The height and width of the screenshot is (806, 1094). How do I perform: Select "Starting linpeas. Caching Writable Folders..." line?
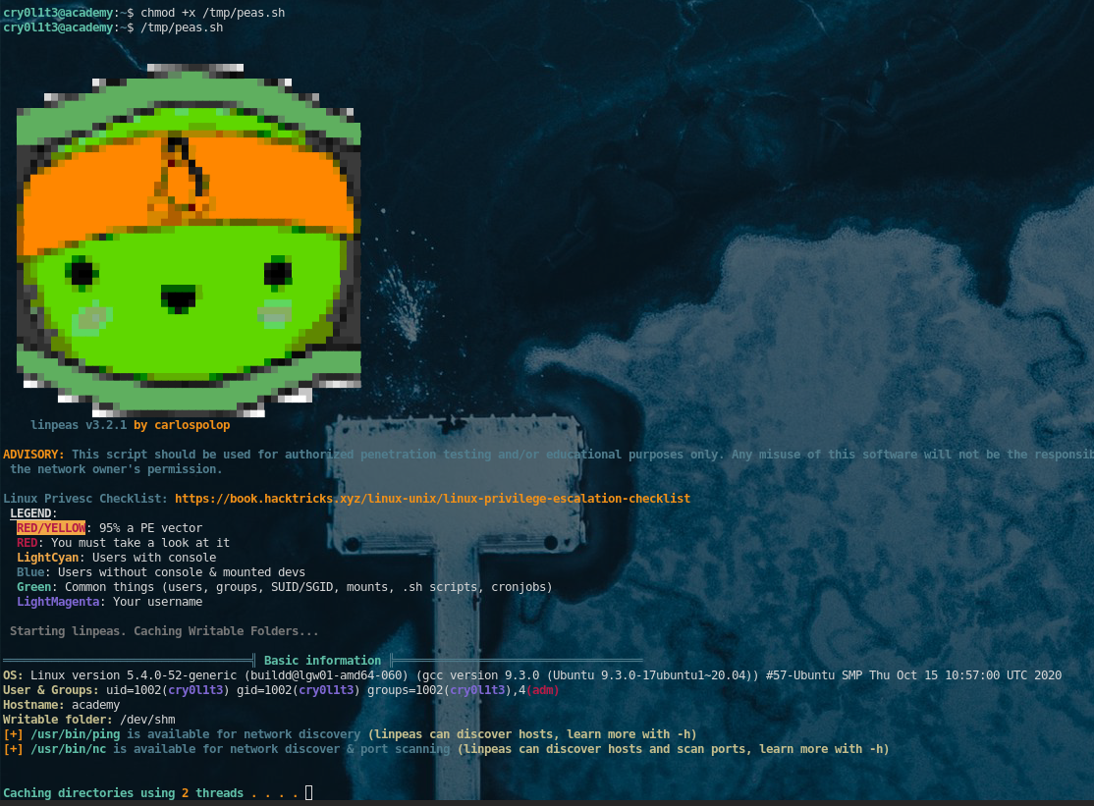164,631
